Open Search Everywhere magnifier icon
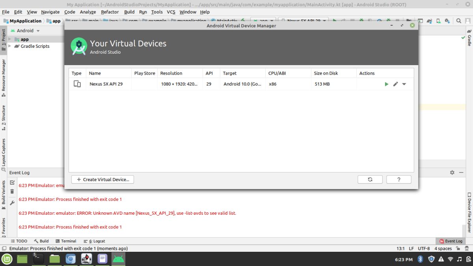The height and width of the screenshot is (266, 473). coord(459,21)
